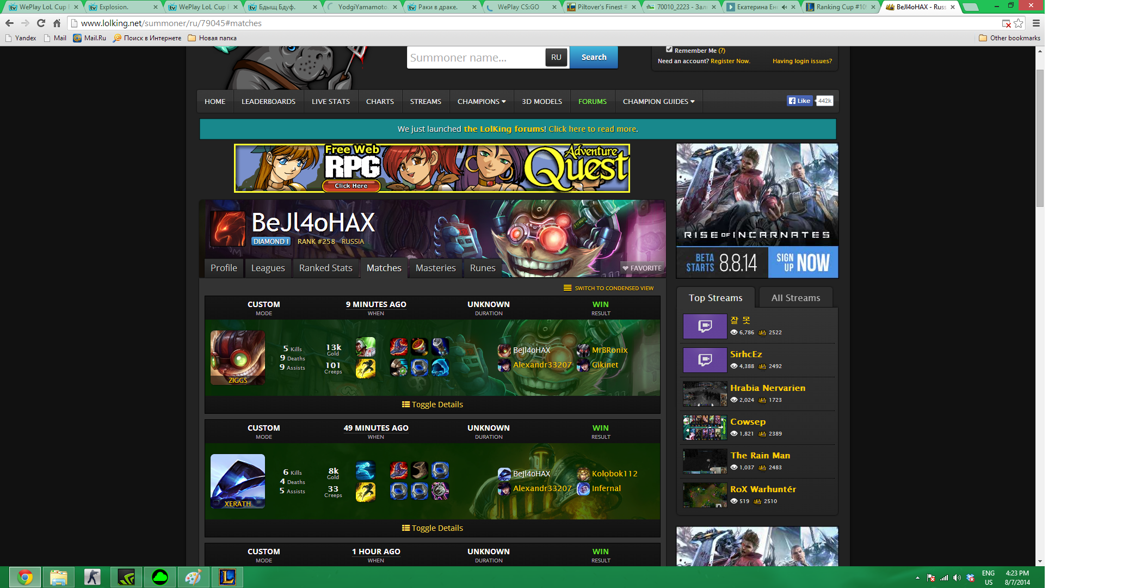Image resolution: width=1147 pixels, height=588 pixels.
Task: Click the Ziggs champion portrait
Action: pos(238,357)
